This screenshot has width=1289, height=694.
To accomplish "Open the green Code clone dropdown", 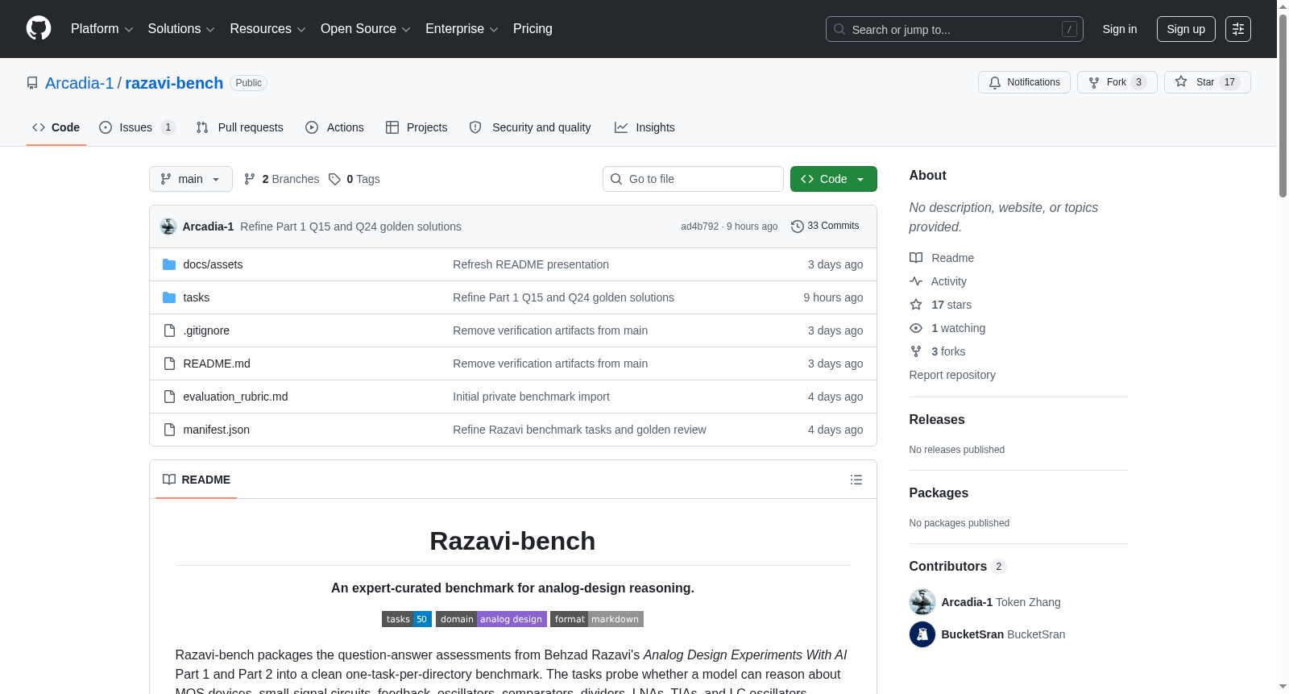I will coord(834,179).
